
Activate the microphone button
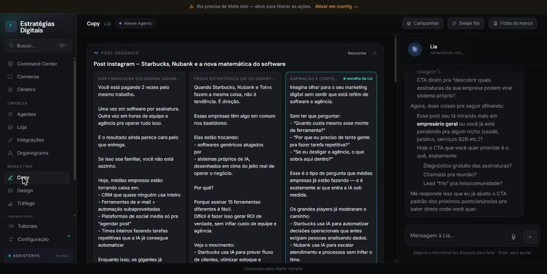[514, 237]
